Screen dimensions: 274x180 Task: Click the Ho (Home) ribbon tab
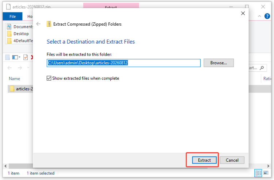30,16
